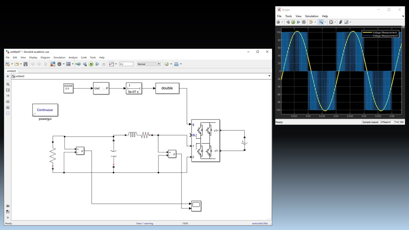Click the Fit to View icon in the canvas side palette
The height and width of the screenshot is (230, 409).
(8, 90)
